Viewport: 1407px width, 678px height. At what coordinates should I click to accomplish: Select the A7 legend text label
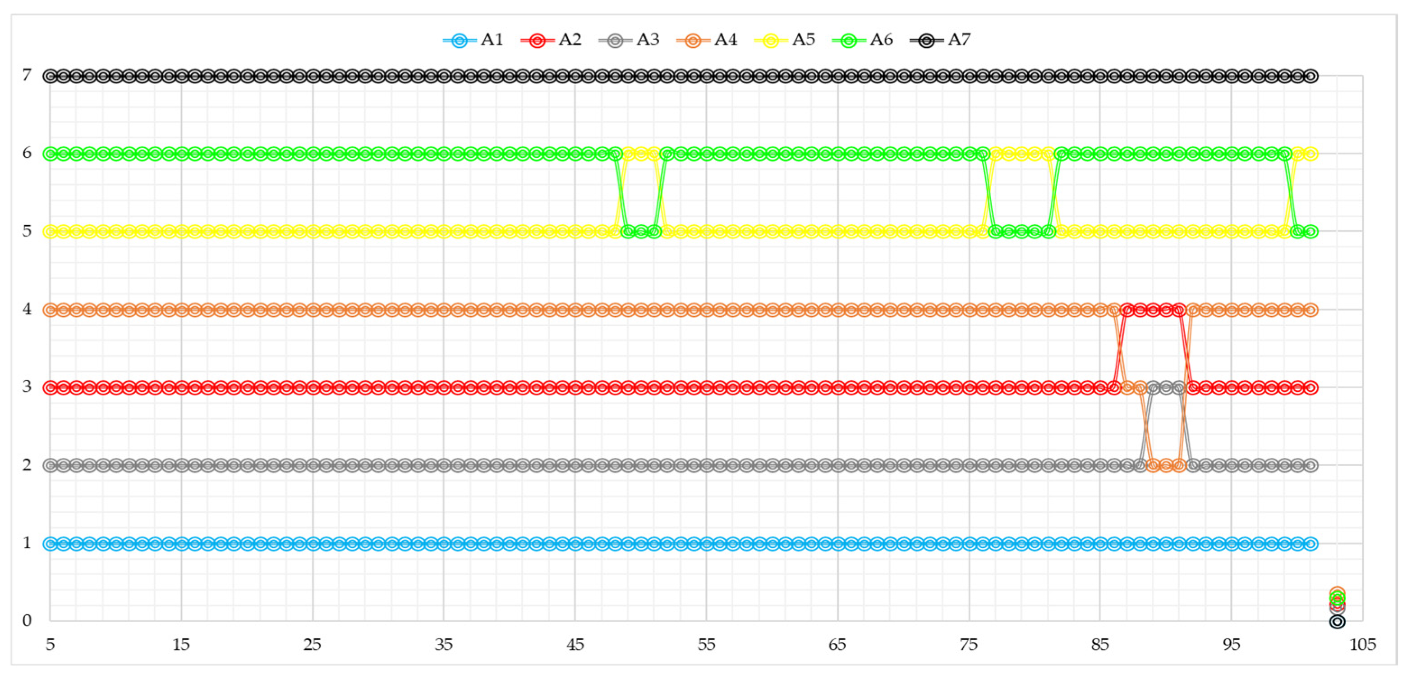(959, 40)
